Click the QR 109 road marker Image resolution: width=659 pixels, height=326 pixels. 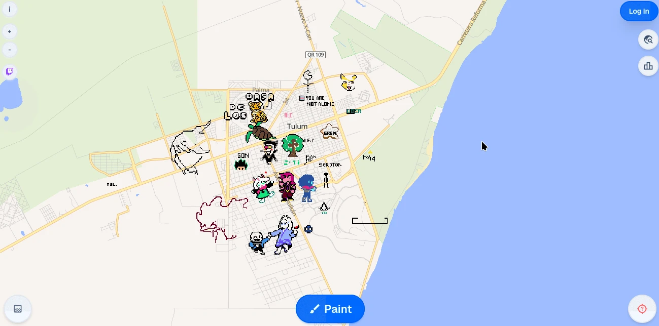316,54
